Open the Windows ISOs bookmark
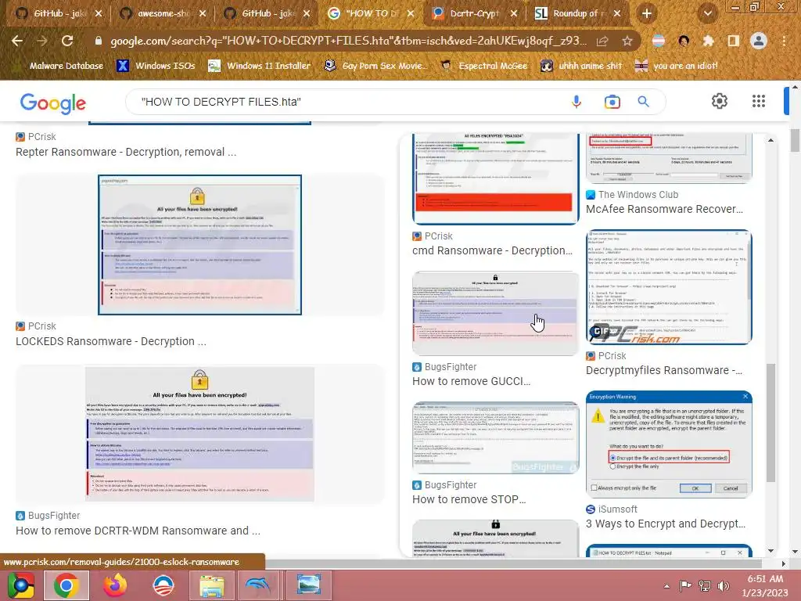Image resolution: width=801 pixels, height=601 pixels. pyautogui.click(x=156, y=66)
